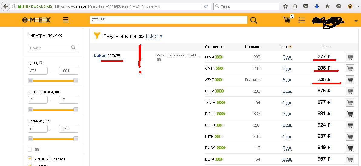361x166 pixels.
Task: Open site information icon in the address bar
Action: 14,6
